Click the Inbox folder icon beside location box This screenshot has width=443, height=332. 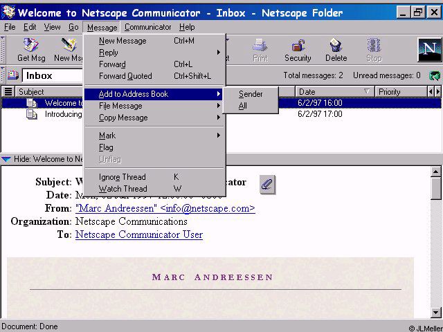pos(12,75)
